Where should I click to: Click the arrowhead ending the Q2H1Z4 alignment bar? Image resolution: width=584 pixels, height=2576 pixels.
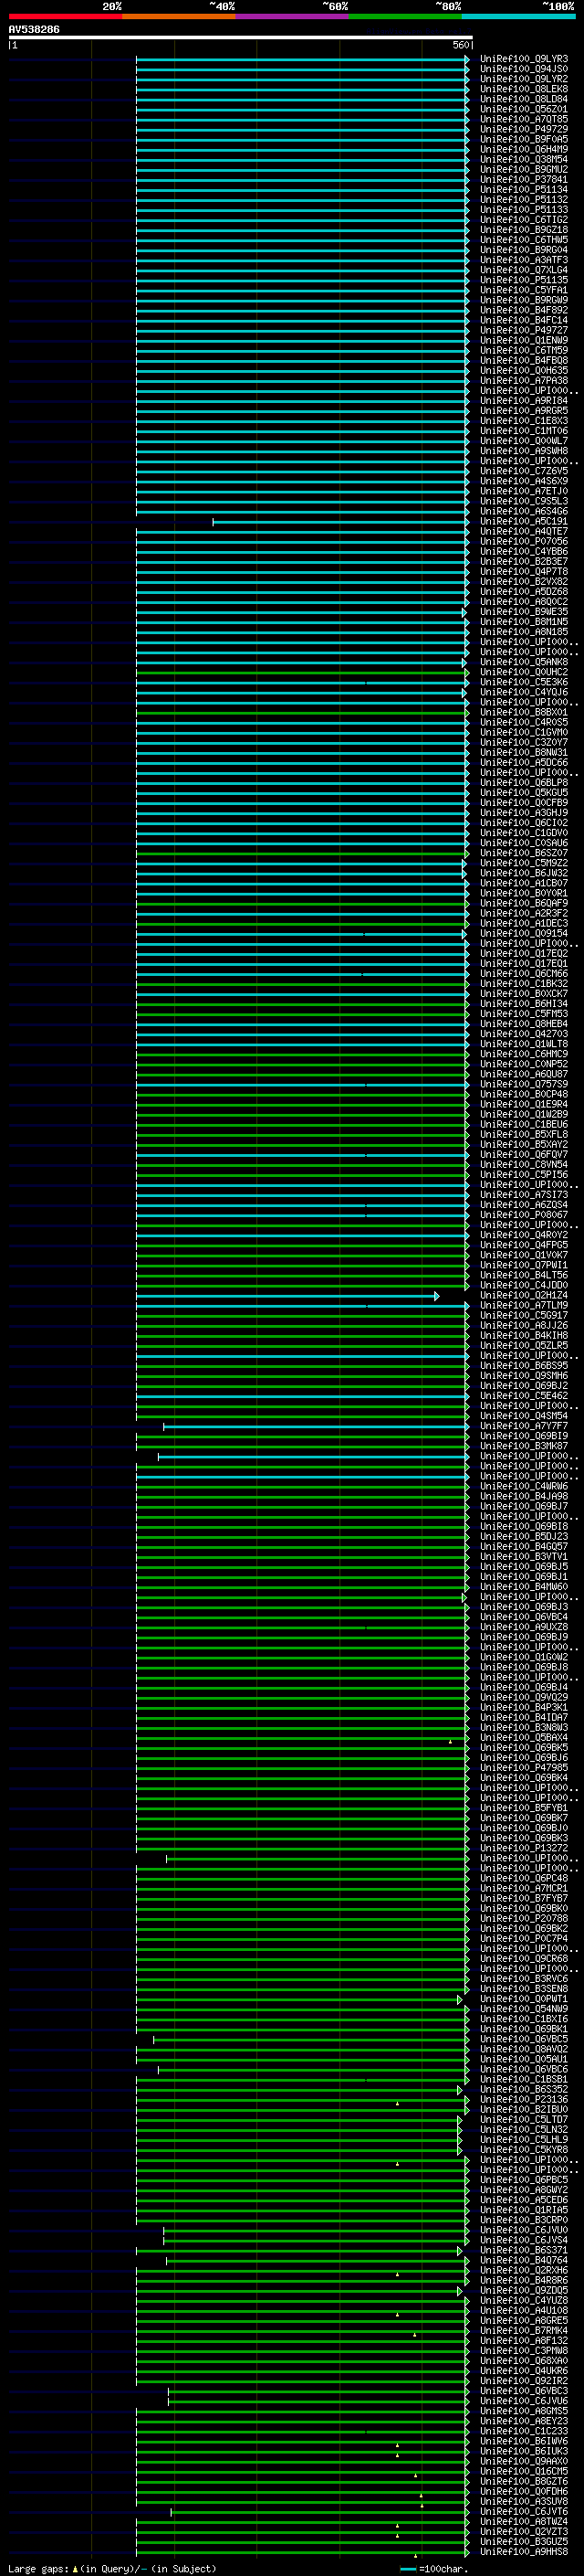click(x=436, y=1296)
